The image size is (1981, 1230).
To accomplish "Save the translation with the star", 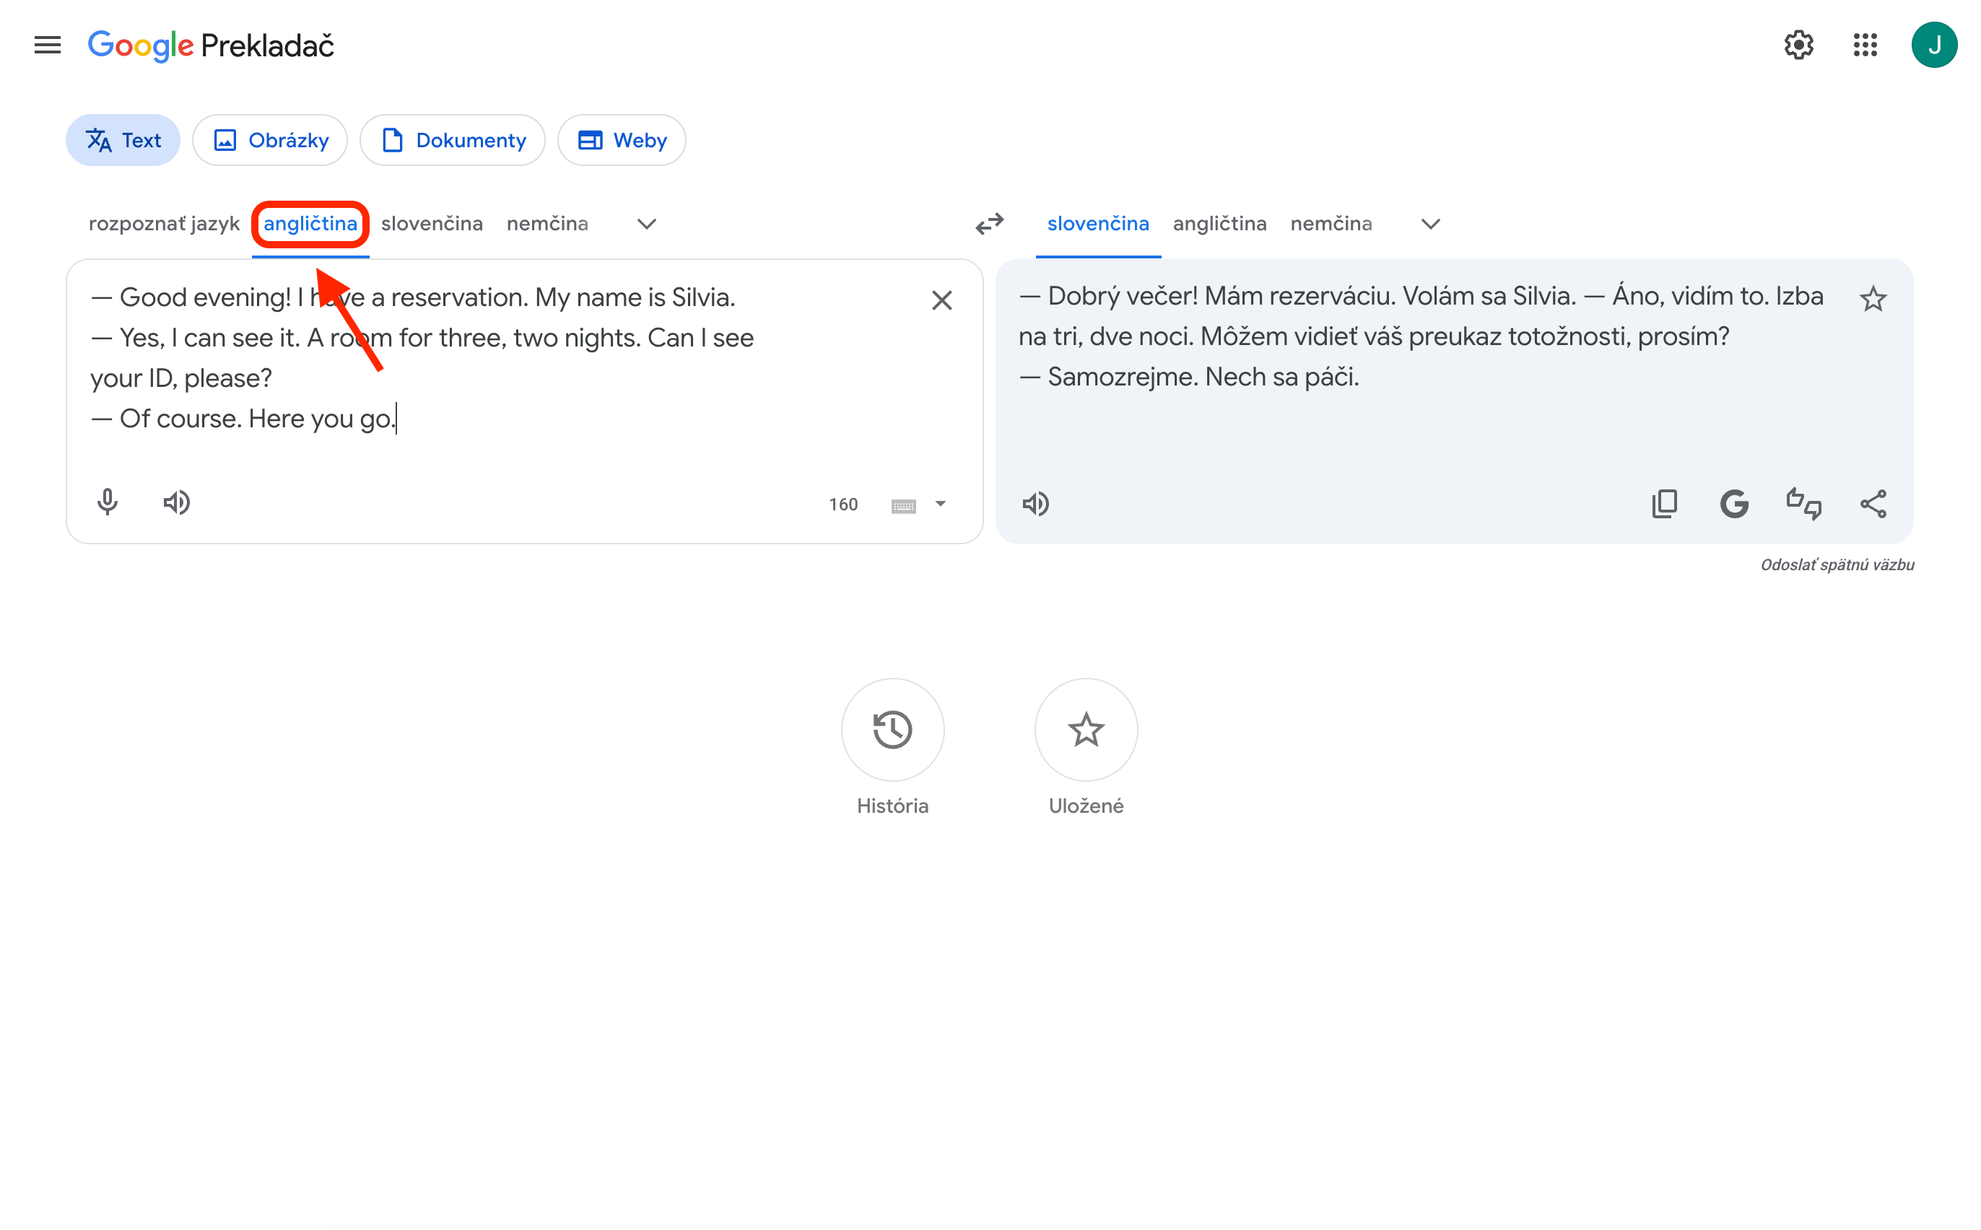I will coord(1873,299).
